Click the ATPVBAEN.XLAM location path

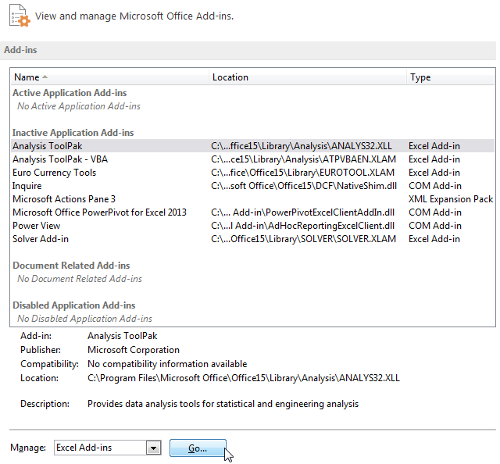click(303, 159)
